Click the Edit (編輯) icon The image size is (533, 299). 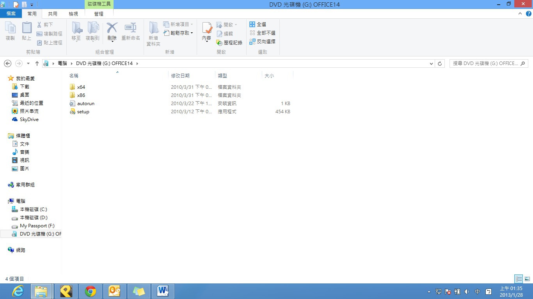click(x=220, y=34)
